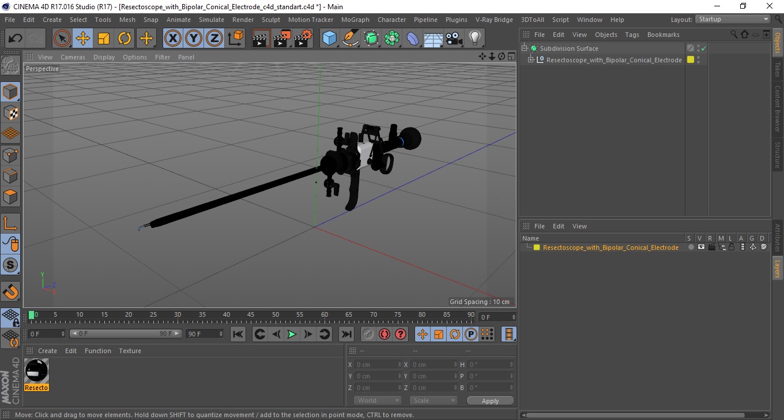This screenshot has height=420, width=784.
Task: Open material manager Texture menu
Action: [130, 351]
